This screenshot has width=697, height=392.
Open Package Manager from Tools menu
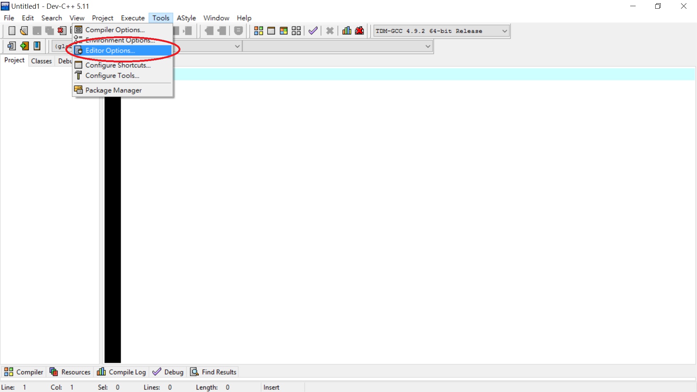[113, 90]
